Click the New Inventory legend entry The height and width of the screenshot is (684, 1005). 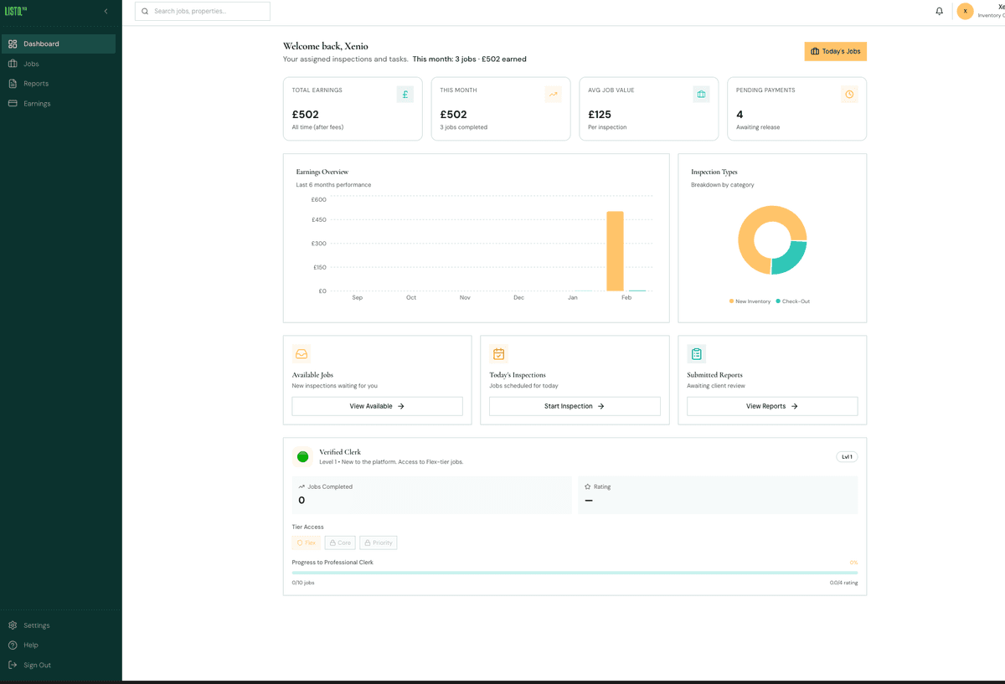(x=750, y=301)
